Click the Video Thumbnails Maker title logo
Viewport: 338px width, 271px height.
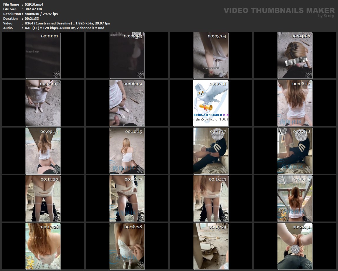pyautogui.click(x=279, y=11)
